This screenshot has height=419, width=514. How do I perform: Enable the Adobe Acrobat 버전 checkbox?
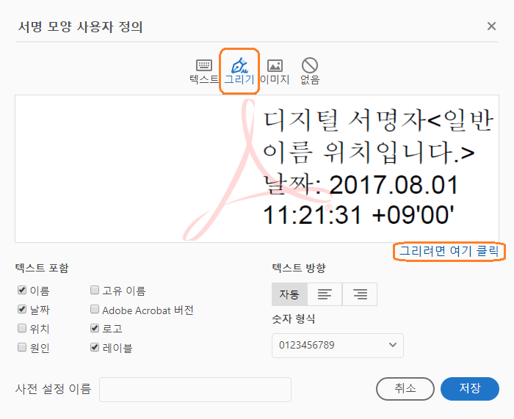click(95, 309)
